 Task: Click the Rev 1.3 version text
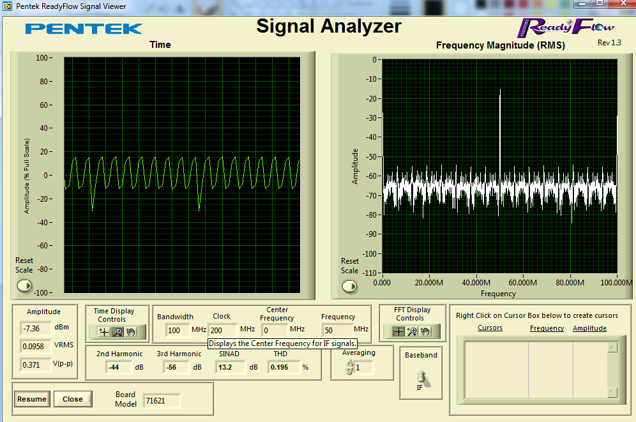coord(609,43)
